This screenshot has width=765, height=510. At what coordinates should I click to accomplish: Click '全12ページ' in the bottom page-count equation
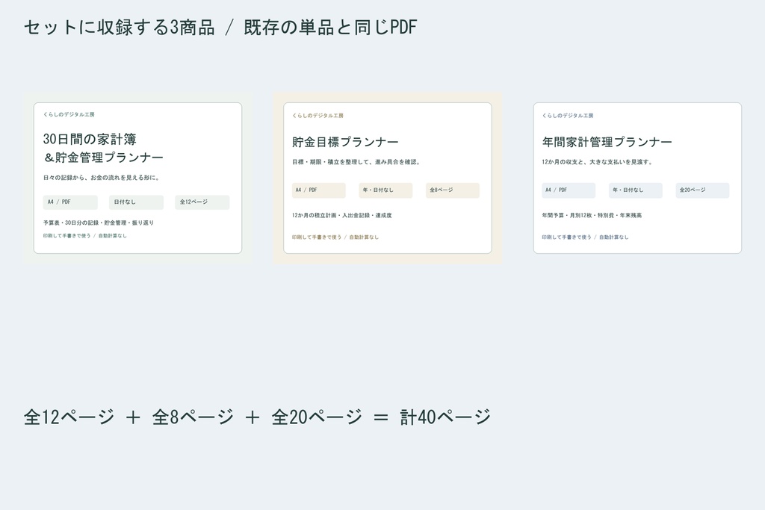coord(69,417)
